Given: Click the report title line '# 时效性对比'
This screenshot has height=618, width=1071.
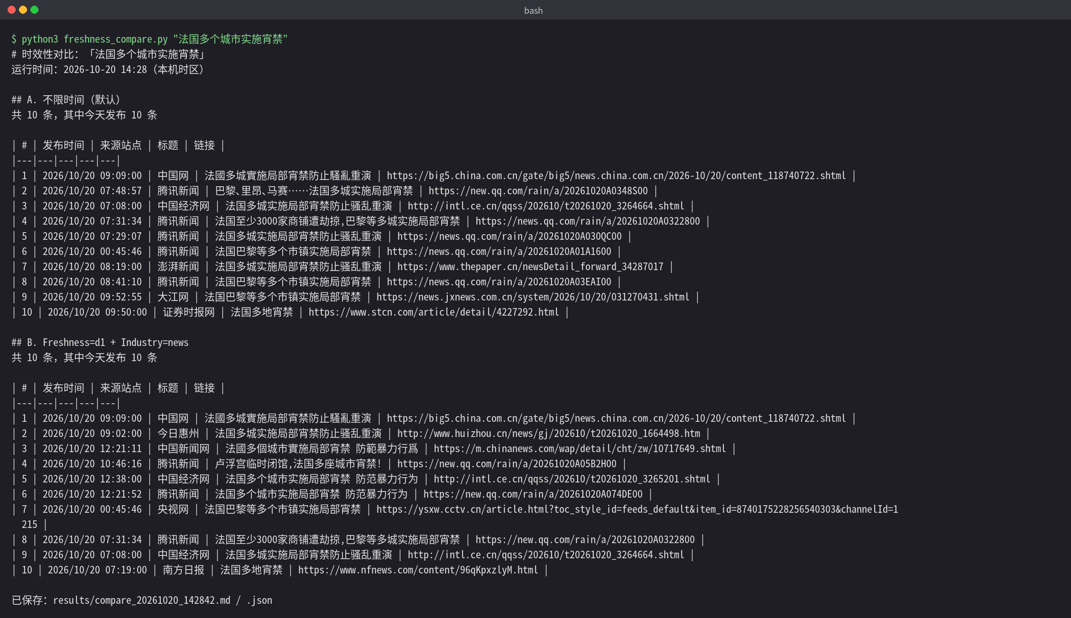Looking at the screenshot, I should 108,55.
